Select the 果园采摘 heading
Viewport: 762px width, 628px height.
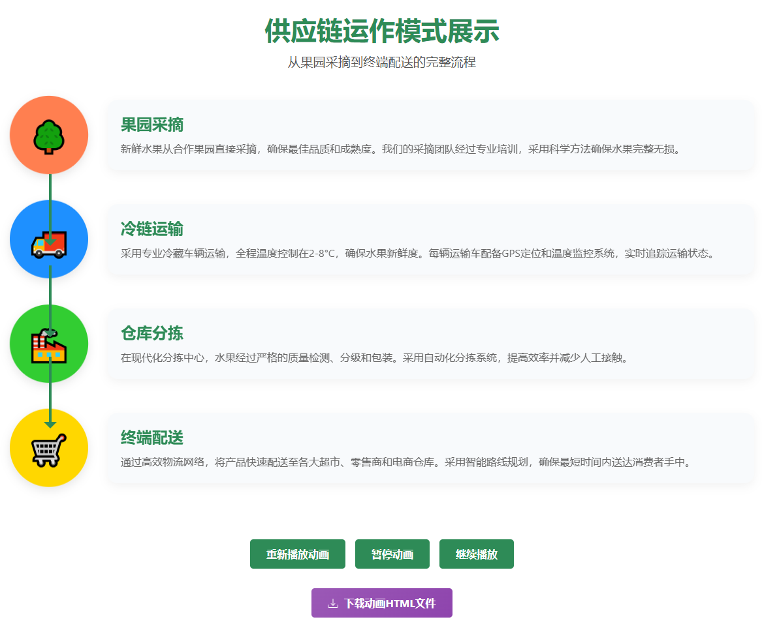click(x=151, y=125)
